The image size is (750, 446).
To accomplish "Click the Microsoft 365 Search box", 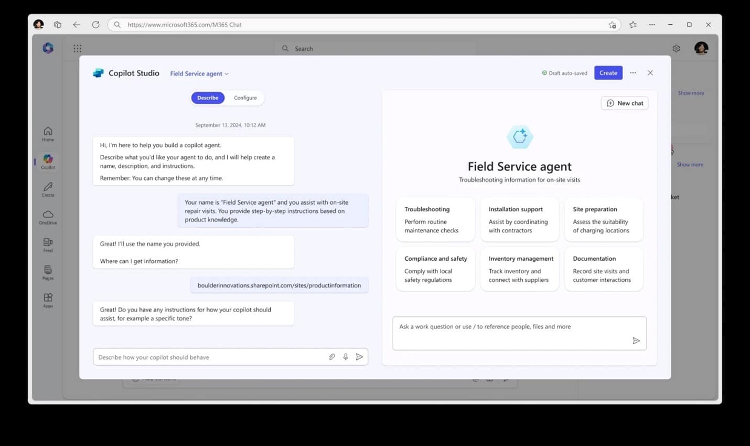I will click(376, 48).
